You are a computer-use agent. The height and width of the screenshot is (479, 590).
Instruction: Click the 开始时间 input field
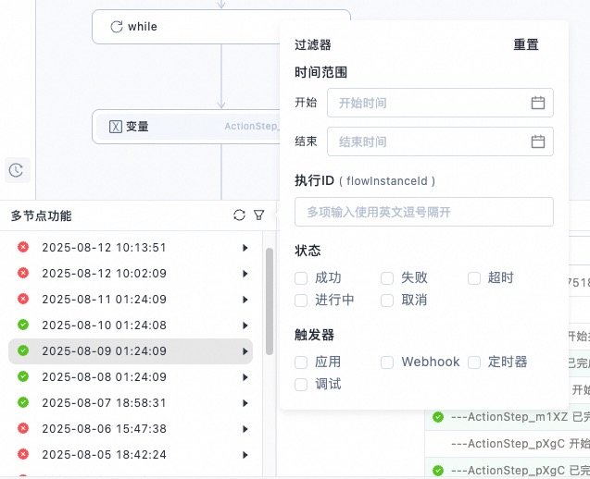pos(440,103)
